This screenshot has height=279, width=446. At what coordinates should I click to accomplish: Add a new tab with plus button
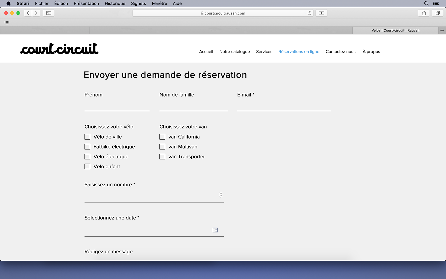pos(442,30)
